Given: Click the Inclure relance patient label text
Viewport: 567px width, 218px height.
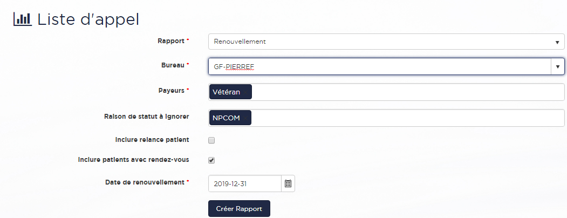Looking at the screenshot, I should coord(152,140).
